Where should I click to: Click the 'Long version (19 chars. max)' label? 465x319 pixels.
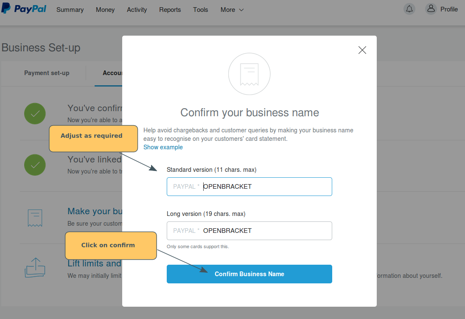206,214
